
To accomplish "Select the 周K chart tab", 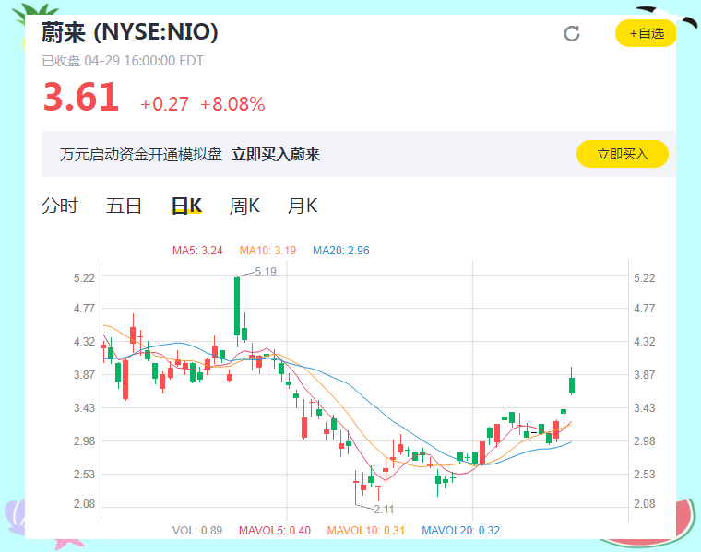I will 244,206.
